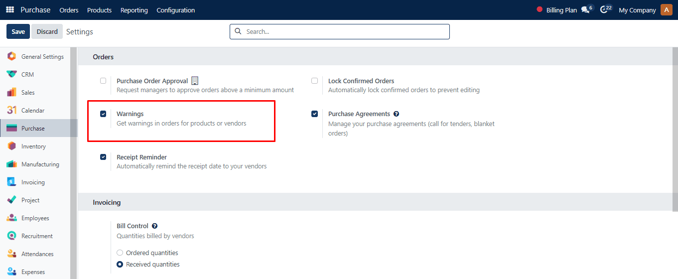Switch to the Manufacturing settings tab
678x279 pixels.
[x=40, y=164]
